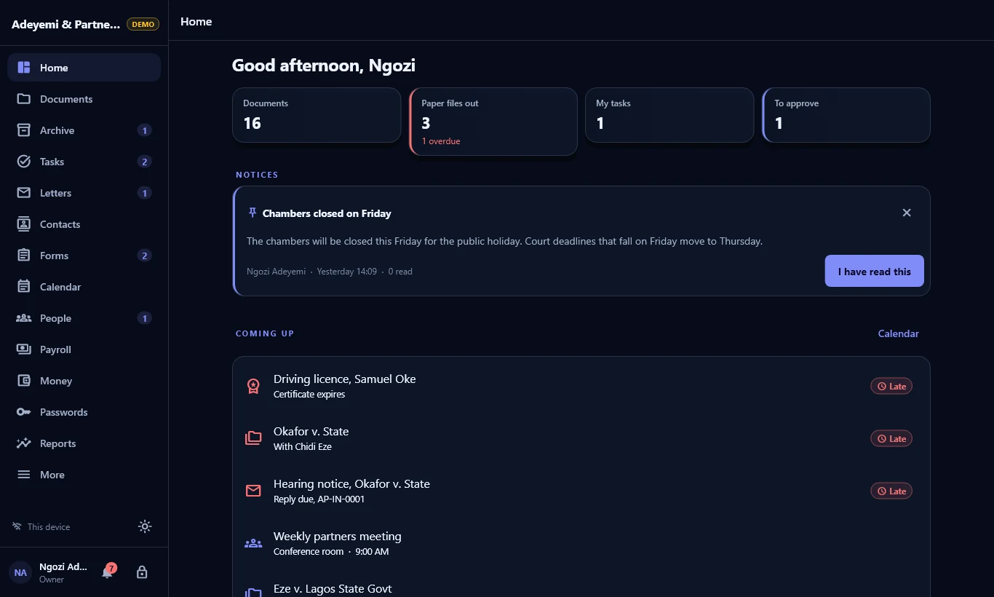Click envelope icon beside Hearing notice
The image size is (994, 597).
pyautogui.click(x=253, y=491)
